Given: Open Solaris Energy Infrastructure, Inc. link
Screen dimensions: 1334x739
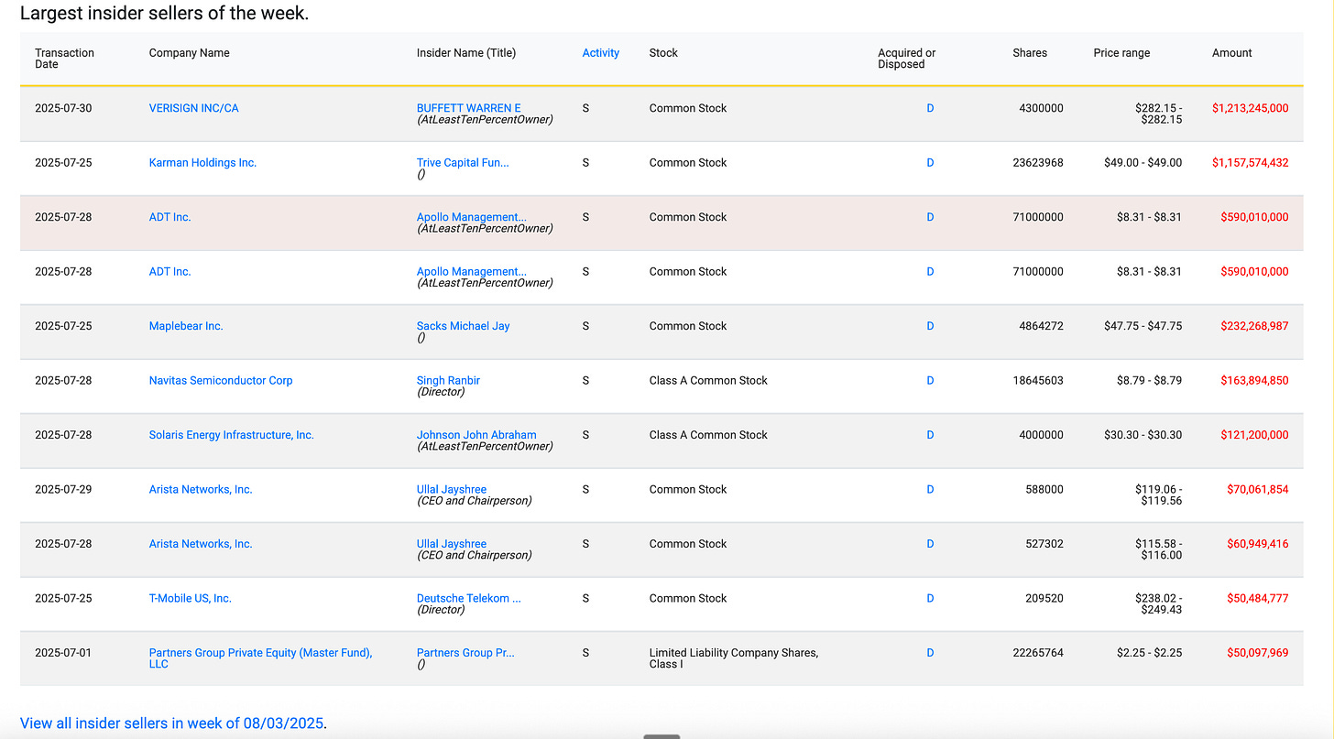Looking at the screenshot, I should (x=232, y=435).
